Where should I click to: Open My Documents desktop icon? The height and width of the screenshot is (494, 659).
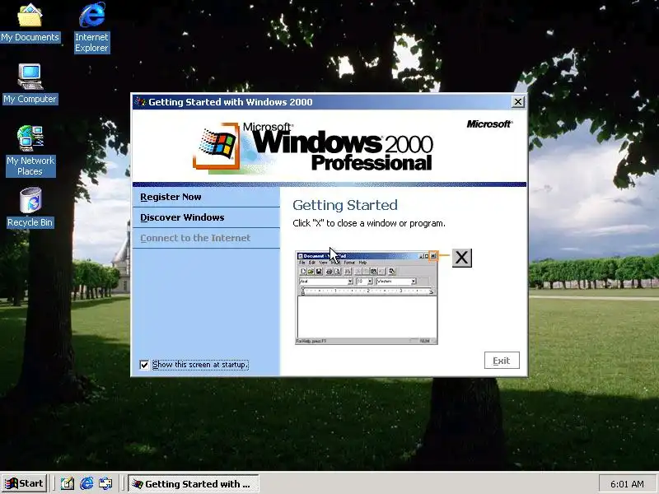tap(30, 22)
